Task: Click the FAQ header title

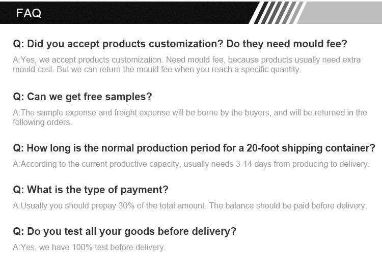Action: click(29, 13)
